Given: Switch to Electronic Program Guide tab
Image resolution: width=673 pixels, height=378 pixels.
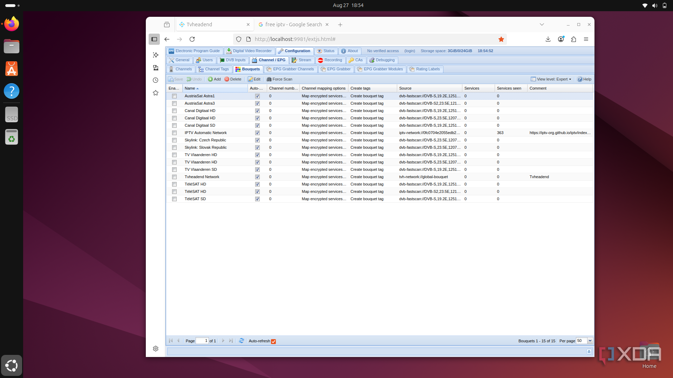Looking at the screenshot, I should point(194,51).
